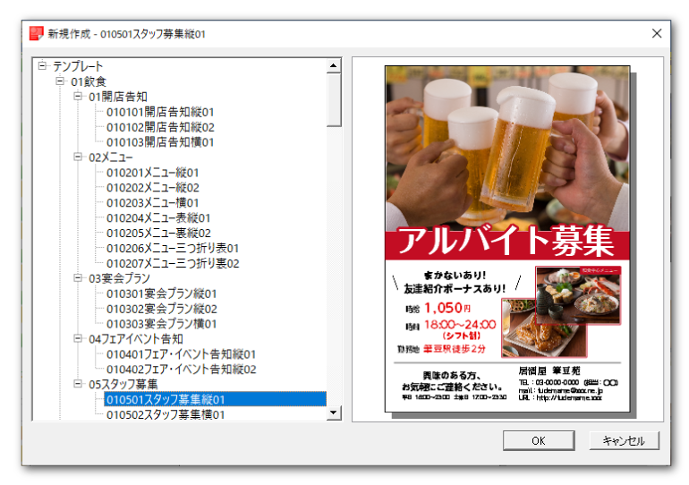Select 010502スタッフ募集横01 template
This screenshot has width=689, height=485.
pos(166,414)
